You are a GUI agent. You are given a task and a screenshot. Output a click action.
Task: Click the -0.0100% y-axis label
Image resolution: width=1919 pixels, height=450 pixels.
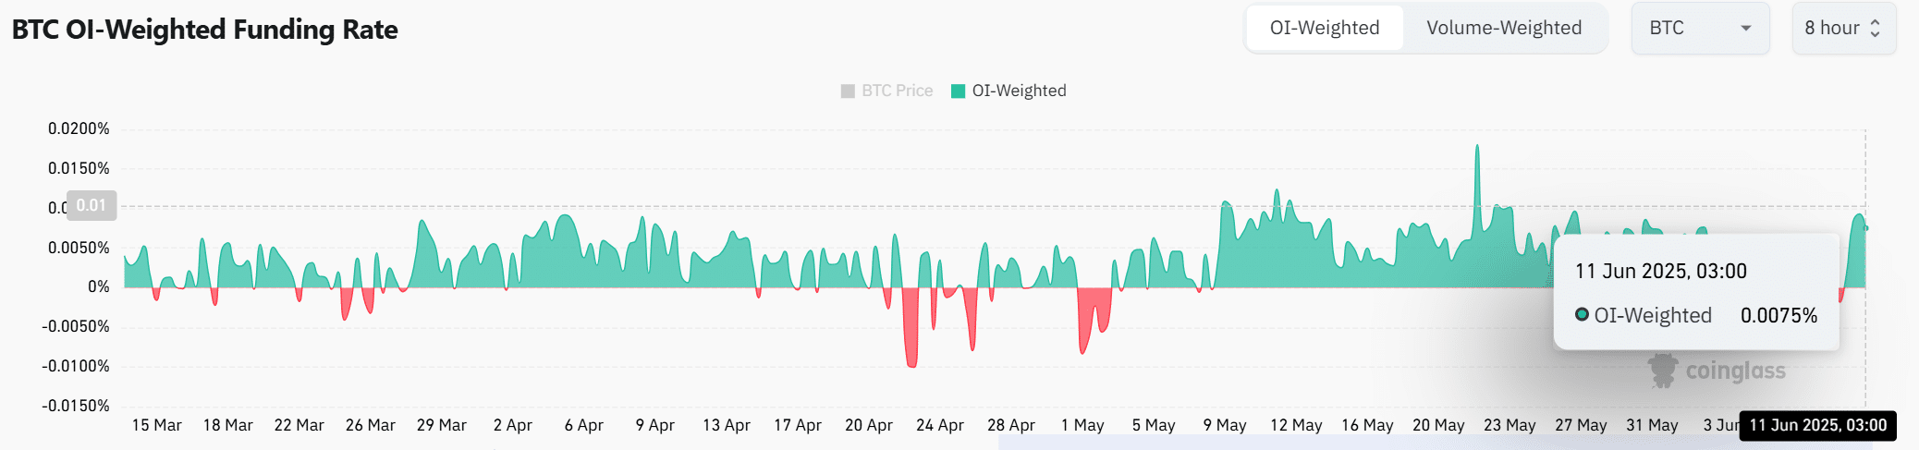click(76, 366)
